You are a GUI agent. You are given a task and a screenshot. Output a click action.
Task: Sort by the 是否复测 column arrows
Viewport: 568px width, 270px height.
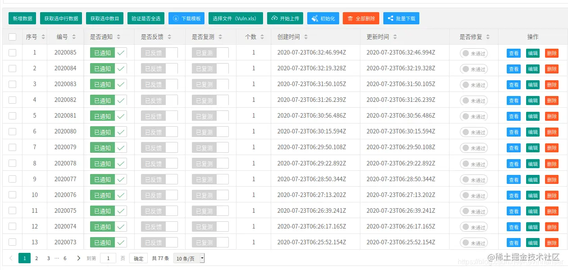220,37
